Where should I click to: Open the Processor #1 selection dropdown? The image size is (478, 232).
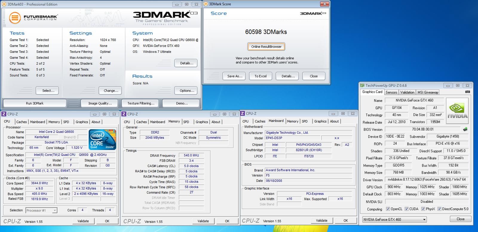tap(41, 211)
